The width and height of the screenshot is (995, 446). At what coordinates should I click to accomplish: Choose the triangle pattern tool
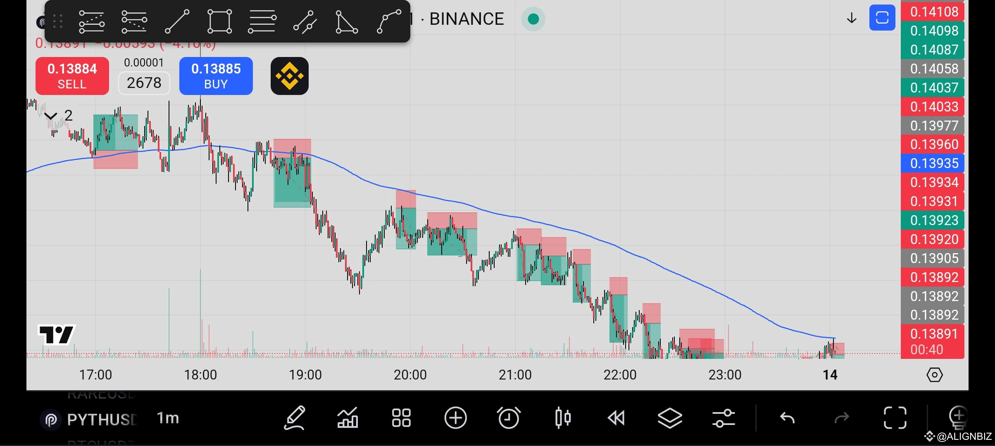(x=346, y=21)
